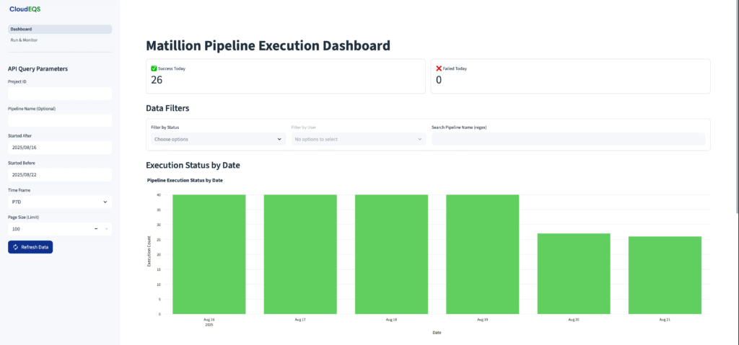Click the Success Today value 26
Screen dimensions: 739x345
[x=157, y=80]
